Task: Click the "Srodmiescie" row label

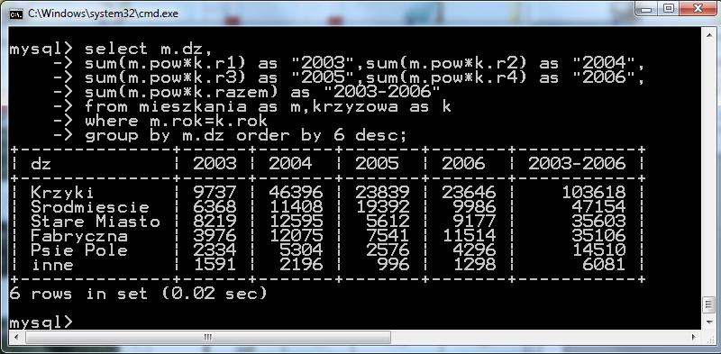Action: 90,207
